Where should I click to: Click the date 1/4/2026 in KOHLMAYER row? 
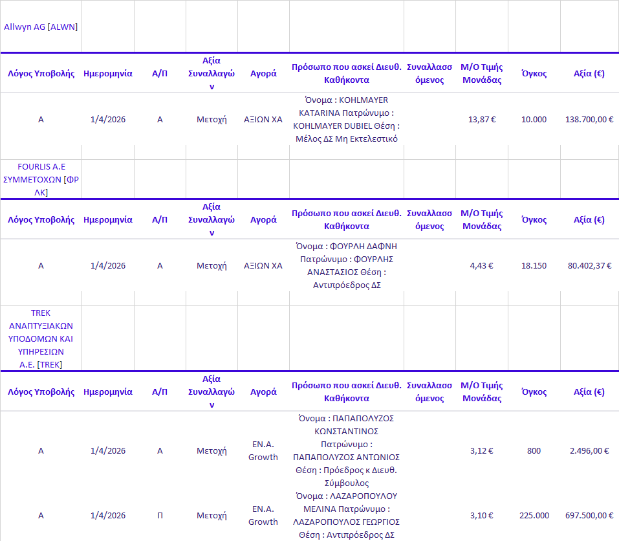coord(108,119)
